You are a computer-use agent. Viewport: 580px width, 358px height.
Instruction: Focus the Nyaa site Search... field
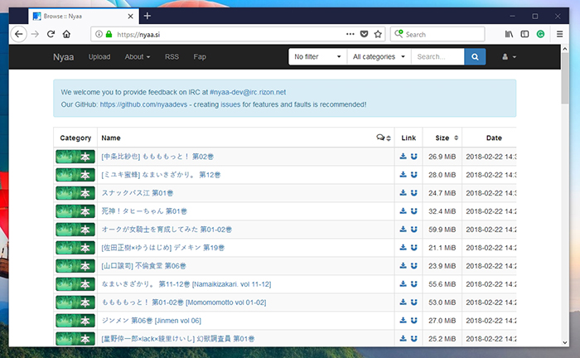437,57
